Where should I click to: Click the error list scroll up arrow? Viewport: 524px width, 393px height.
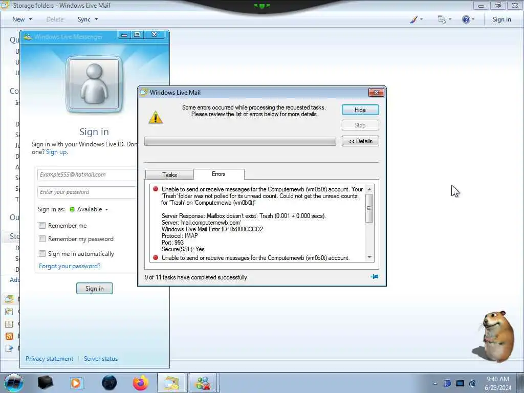point(369,189)
